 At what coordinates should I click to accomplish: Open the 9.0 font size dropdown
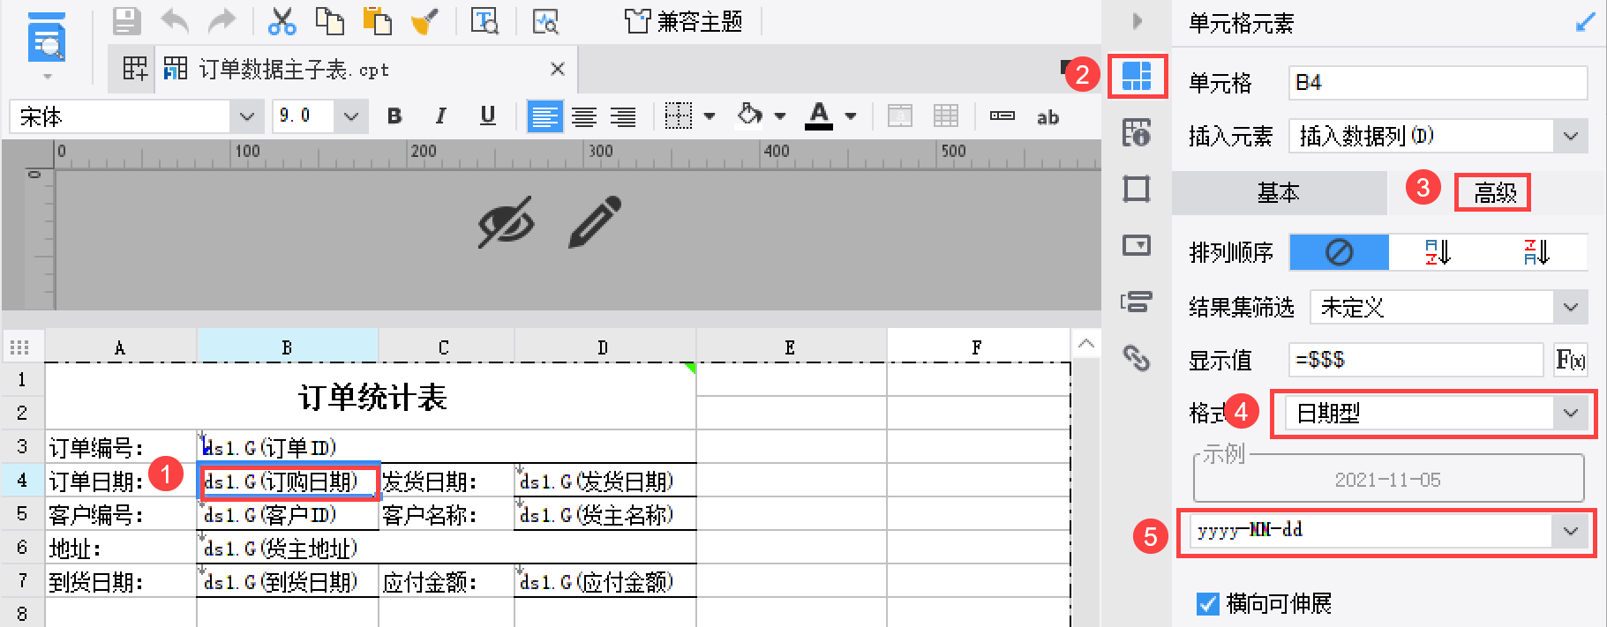(350, 116)
